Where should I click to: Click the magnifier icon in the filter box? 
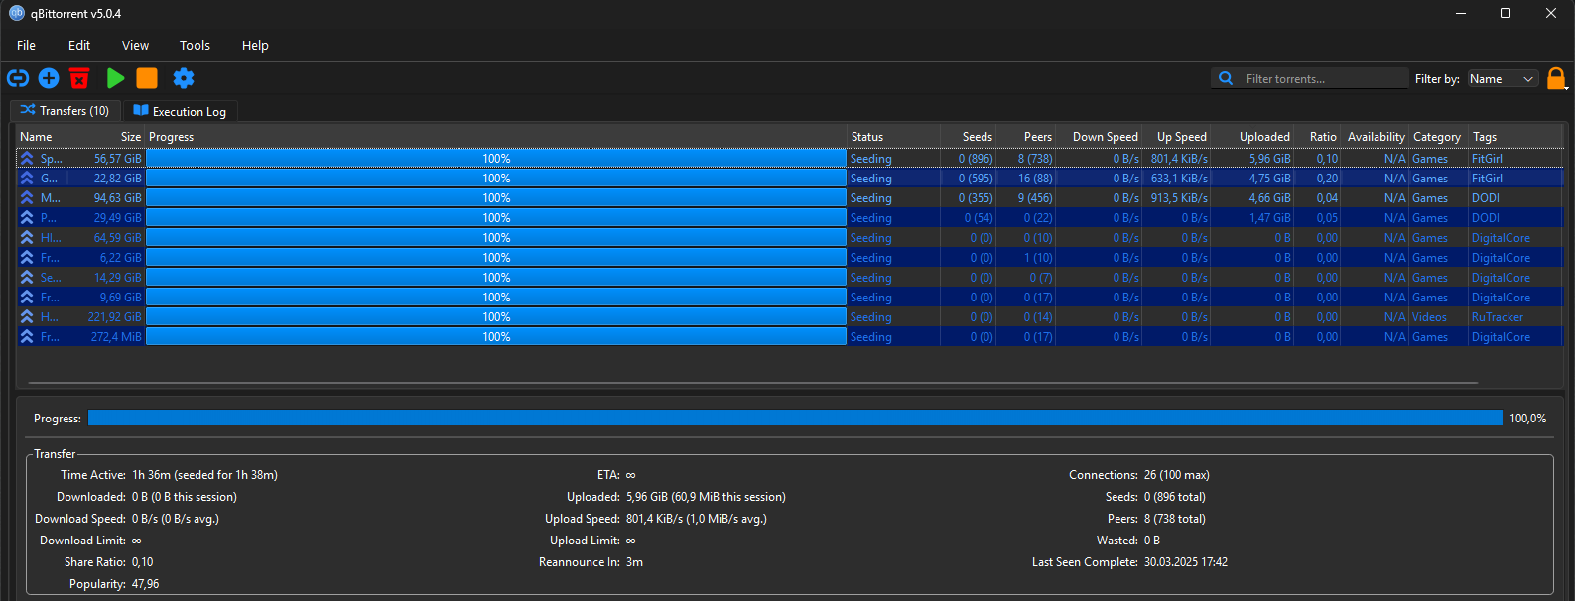(x=1226, y=78)
